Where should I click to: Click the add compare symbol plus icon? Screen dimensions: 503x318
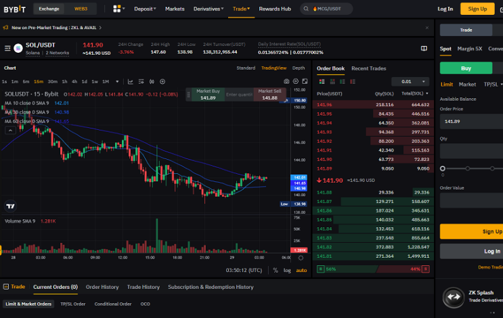pos(162,82)
